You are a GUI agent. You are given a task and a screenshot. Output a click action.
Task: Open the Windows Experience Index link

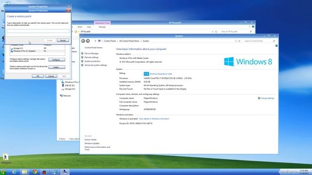click(x=161, y=74)
